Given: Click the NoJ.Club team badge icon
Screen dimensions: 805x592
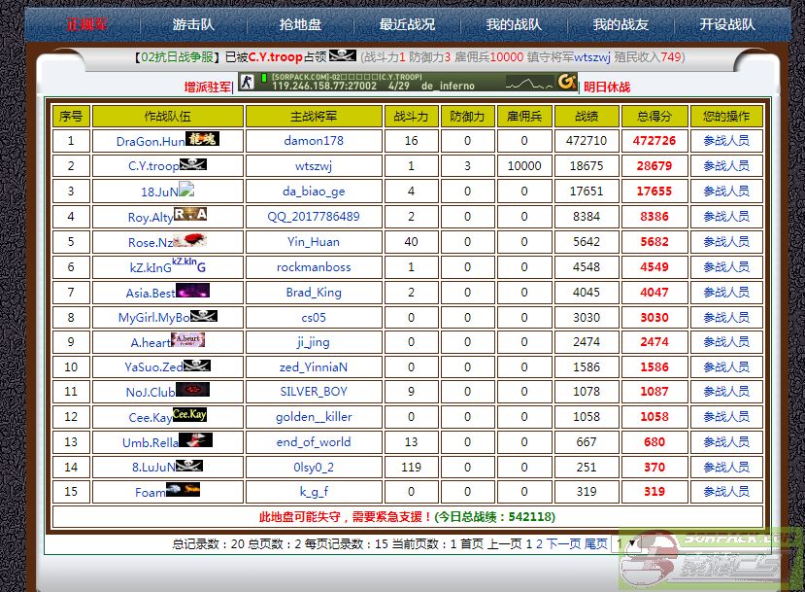Looking at the screenshot, I should (192, 391).
